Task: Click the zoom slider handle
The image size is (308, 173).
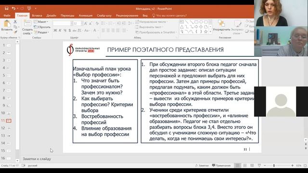Action: pos(274,165)
